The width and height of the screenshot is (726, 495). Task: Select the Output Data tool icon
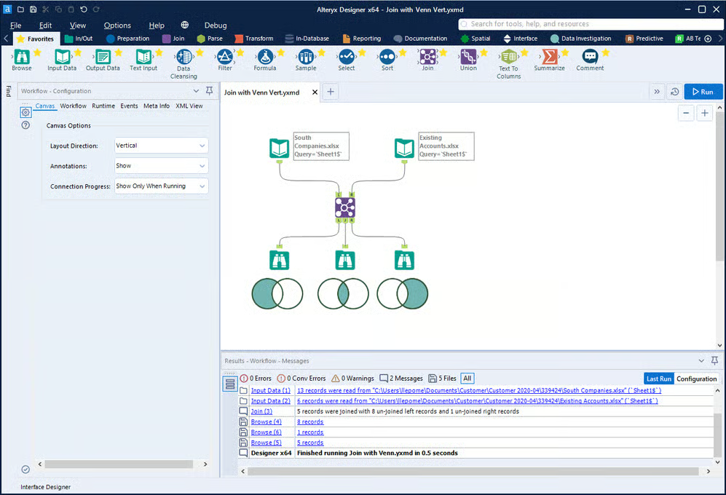[103, 57]
